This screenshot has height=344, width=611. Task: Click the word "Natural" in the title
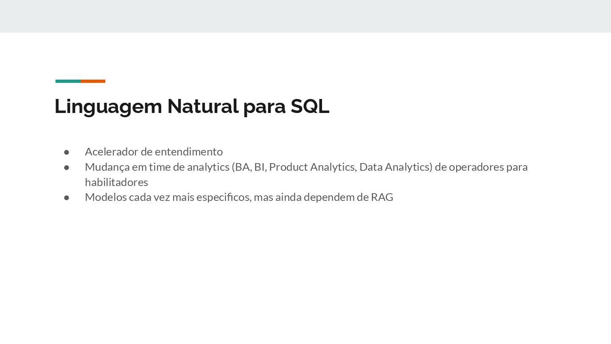[x=203, y=106]
